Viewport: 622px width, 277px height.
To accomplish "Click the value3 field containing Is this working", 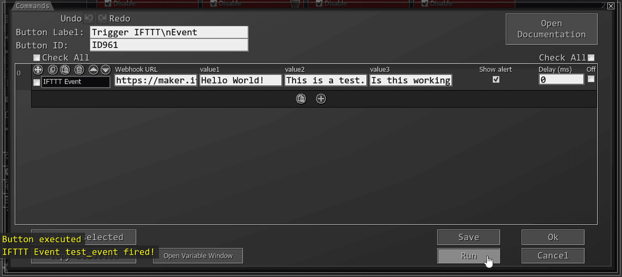I will [x=411, y=80].
